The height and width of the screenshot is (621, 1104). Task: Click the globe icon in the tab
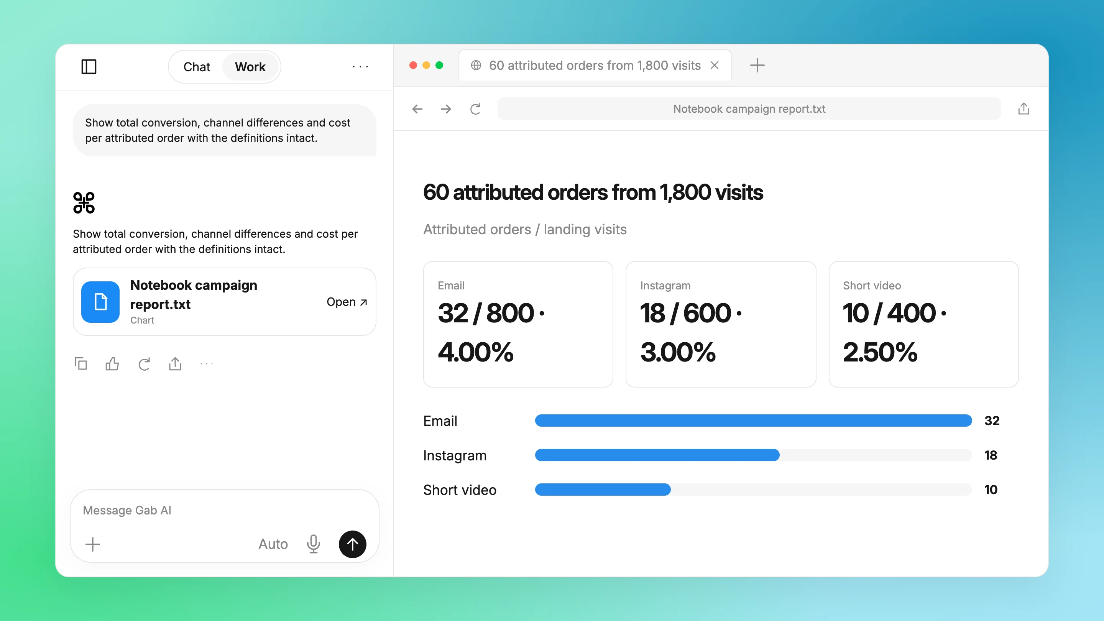[x=476, y=65]
